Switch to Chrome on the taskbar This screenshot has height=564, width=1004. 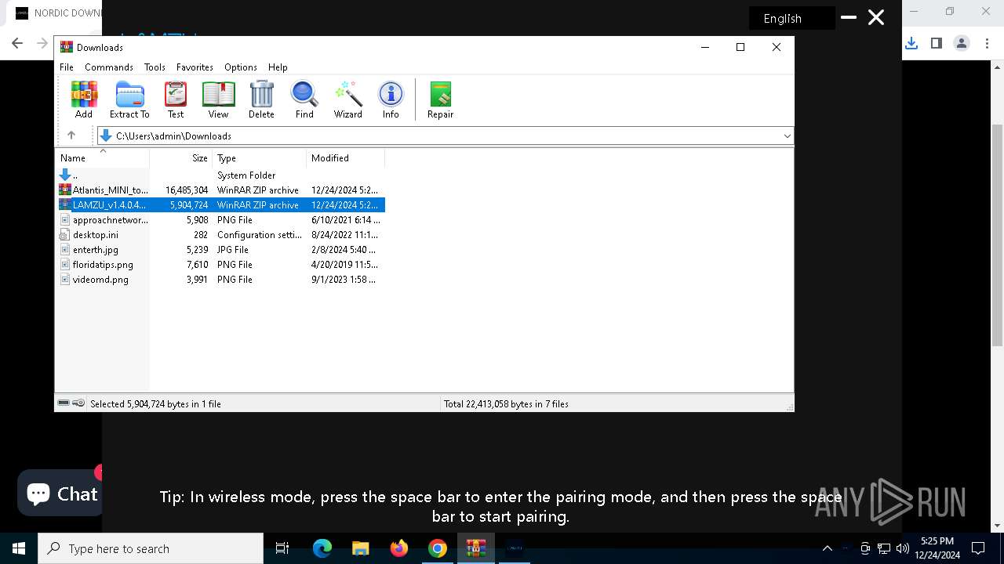pyautogui.click(x=438, y=548)
